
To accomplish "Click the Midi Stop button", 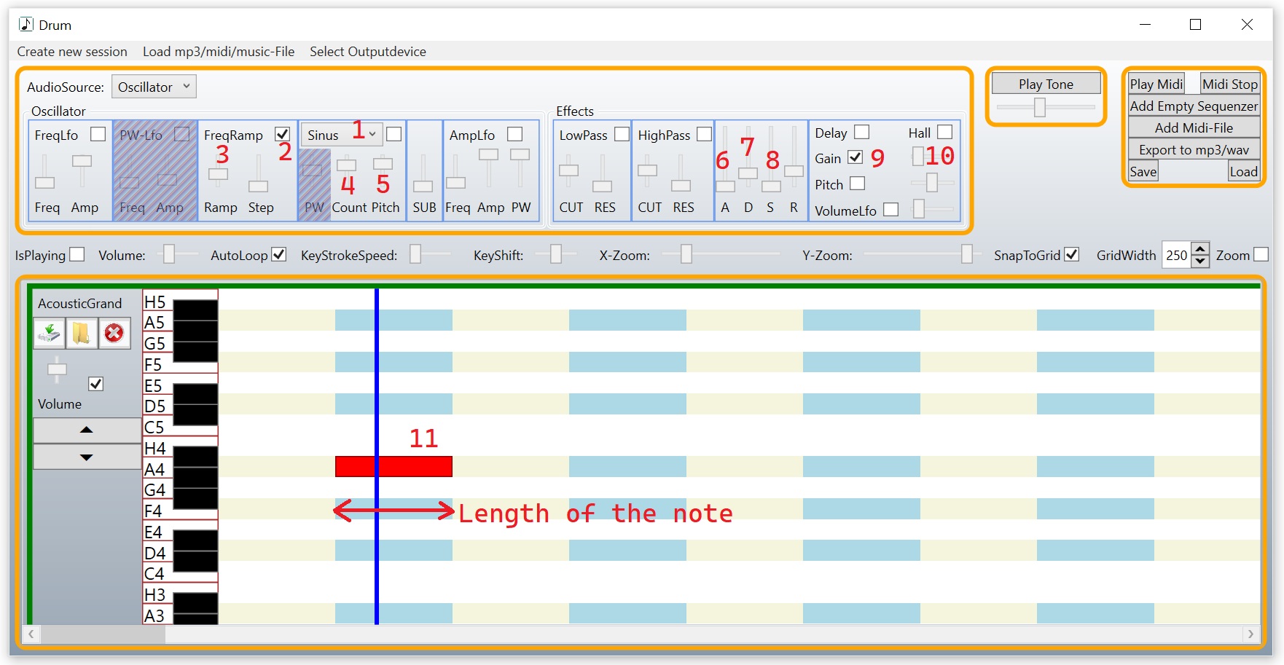I will click(1230, 84).
